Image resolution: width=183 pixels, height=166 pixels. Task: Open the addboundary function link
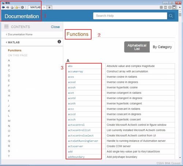pyautogui.click(x=76, y=157)
